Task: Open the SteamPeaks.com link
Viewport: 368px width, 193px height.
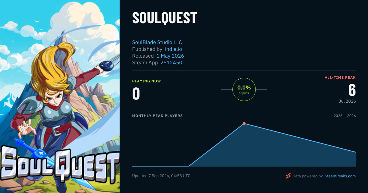Action: click(340, 176)
